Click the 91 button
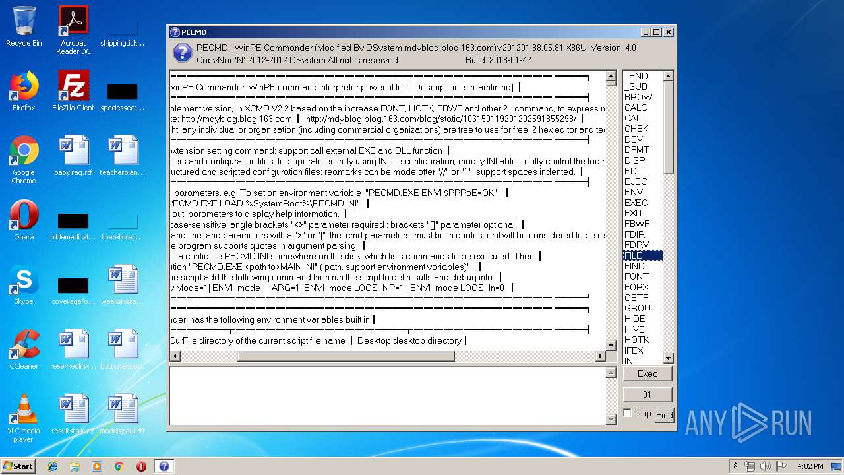The height and width of the screenshot is (475, 844). pos(647,395)
